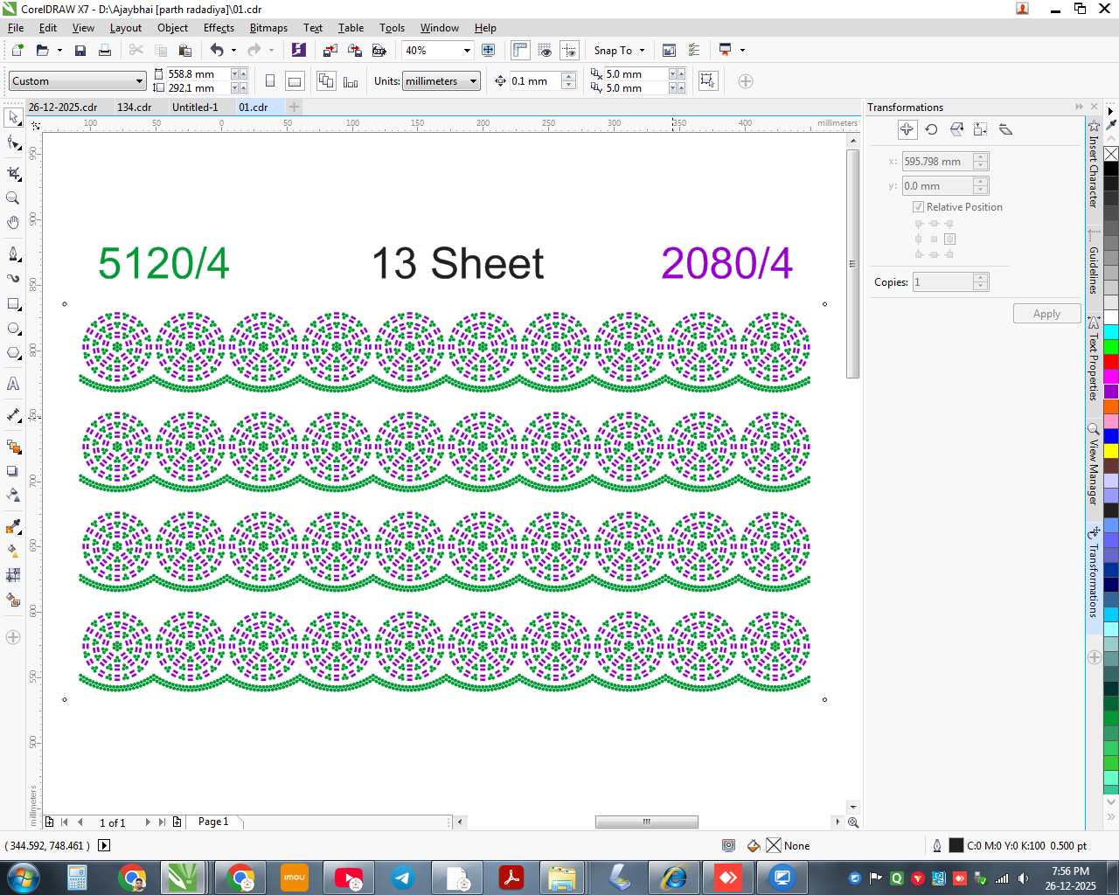
Task: Select the Zoom tool in toolbox
Action: (x=13, y=198)
